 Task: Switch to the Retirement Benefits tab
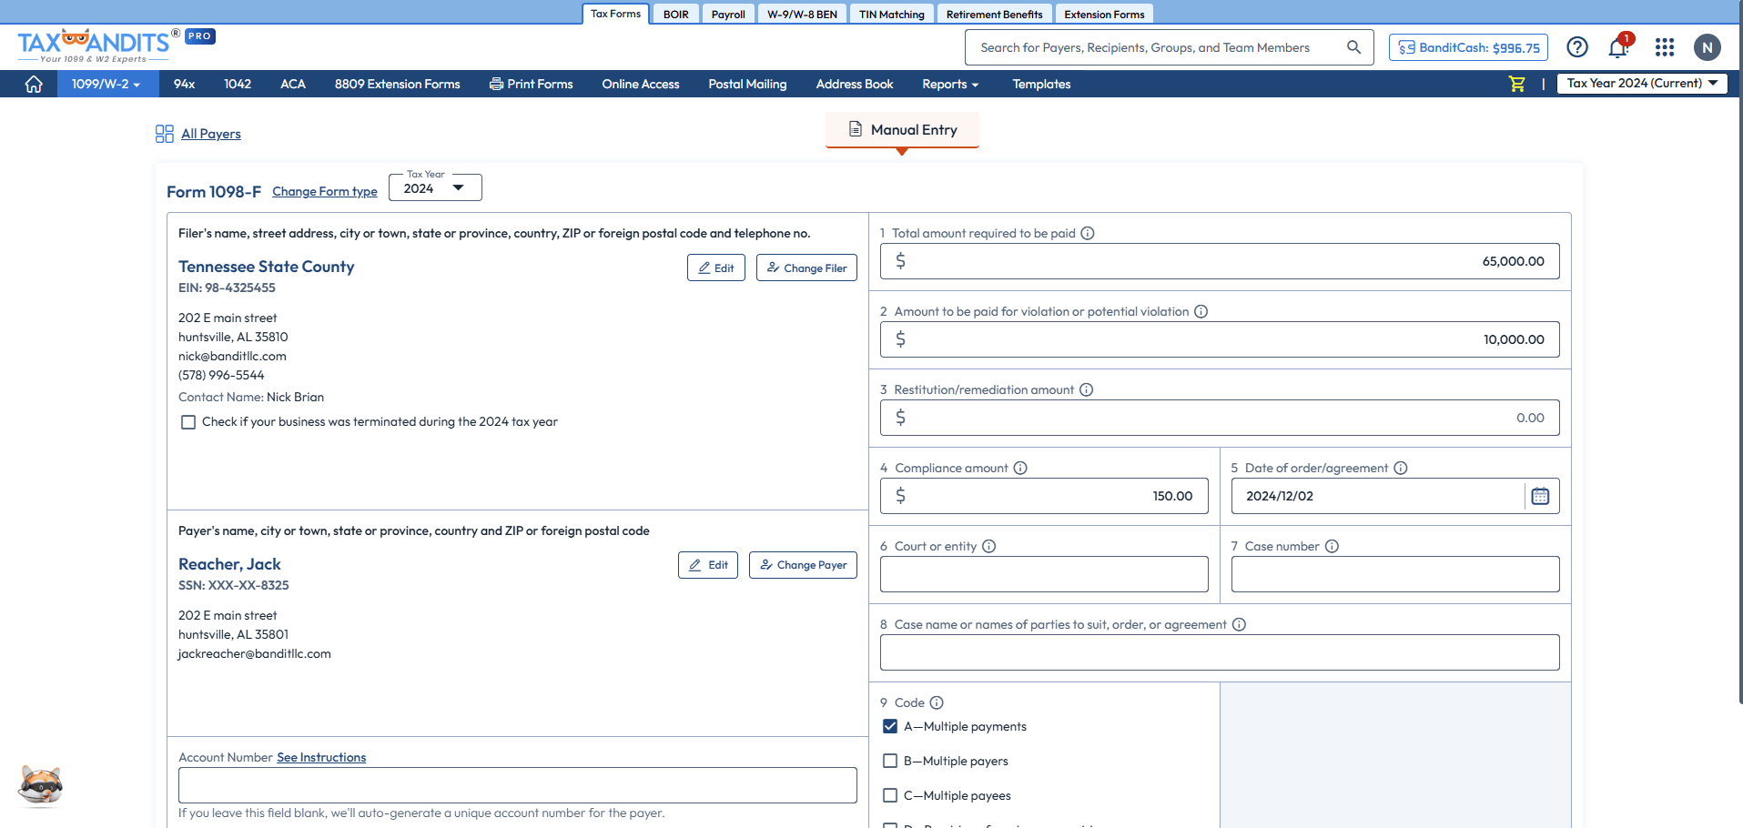994,15
